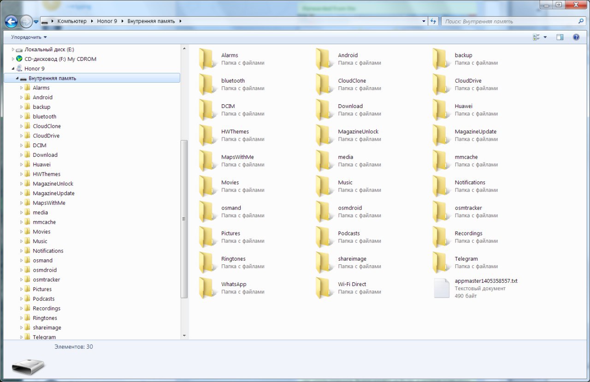Select the Movies folder icon in file pane
The width and height of the screenshot is (590, 382).
pyautogui.click(x=208, y=186)
